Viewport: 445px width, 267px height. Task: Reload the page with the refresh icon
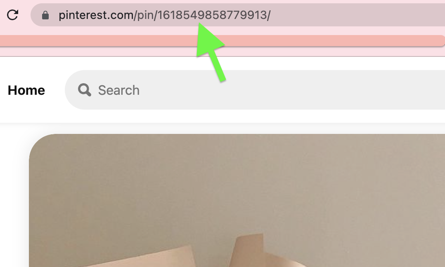(x=12, y=15)
